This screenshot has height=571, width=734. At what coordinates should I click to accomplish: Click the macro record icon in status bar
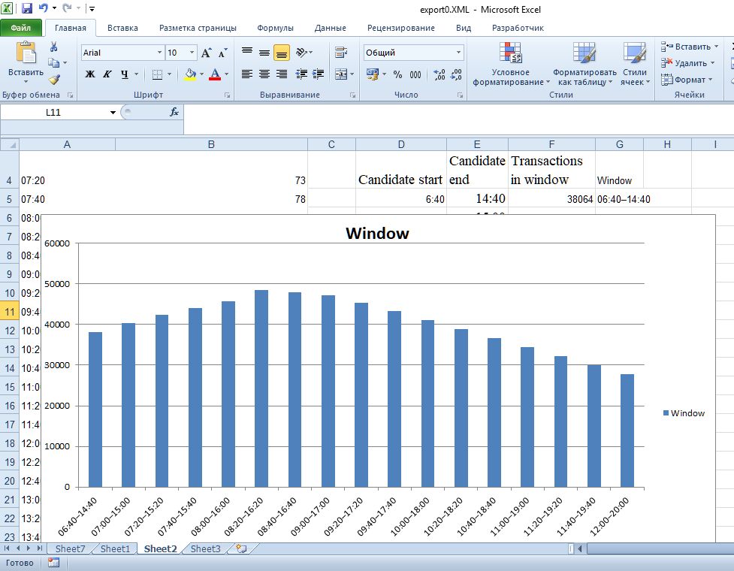point(54,563)
